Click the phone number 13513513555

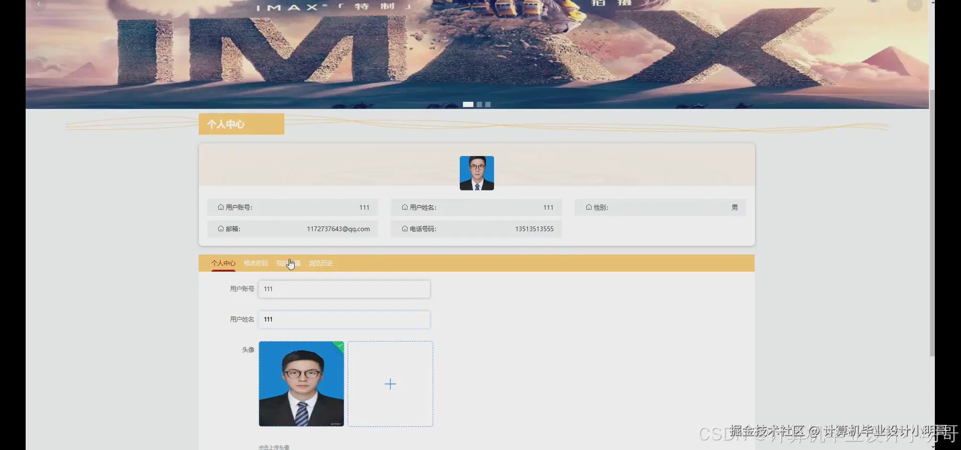click(534, 229)
